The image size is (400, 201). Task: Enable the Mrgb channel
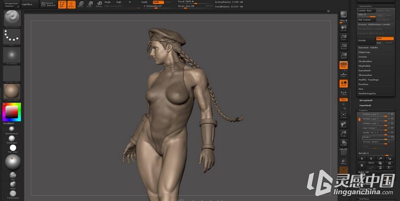[x=108, y=2]
